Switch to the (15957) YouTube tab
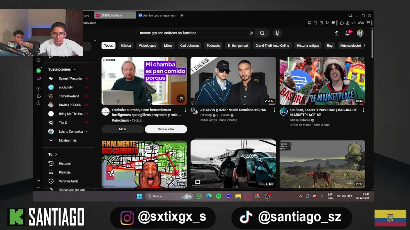 (115, 15)
